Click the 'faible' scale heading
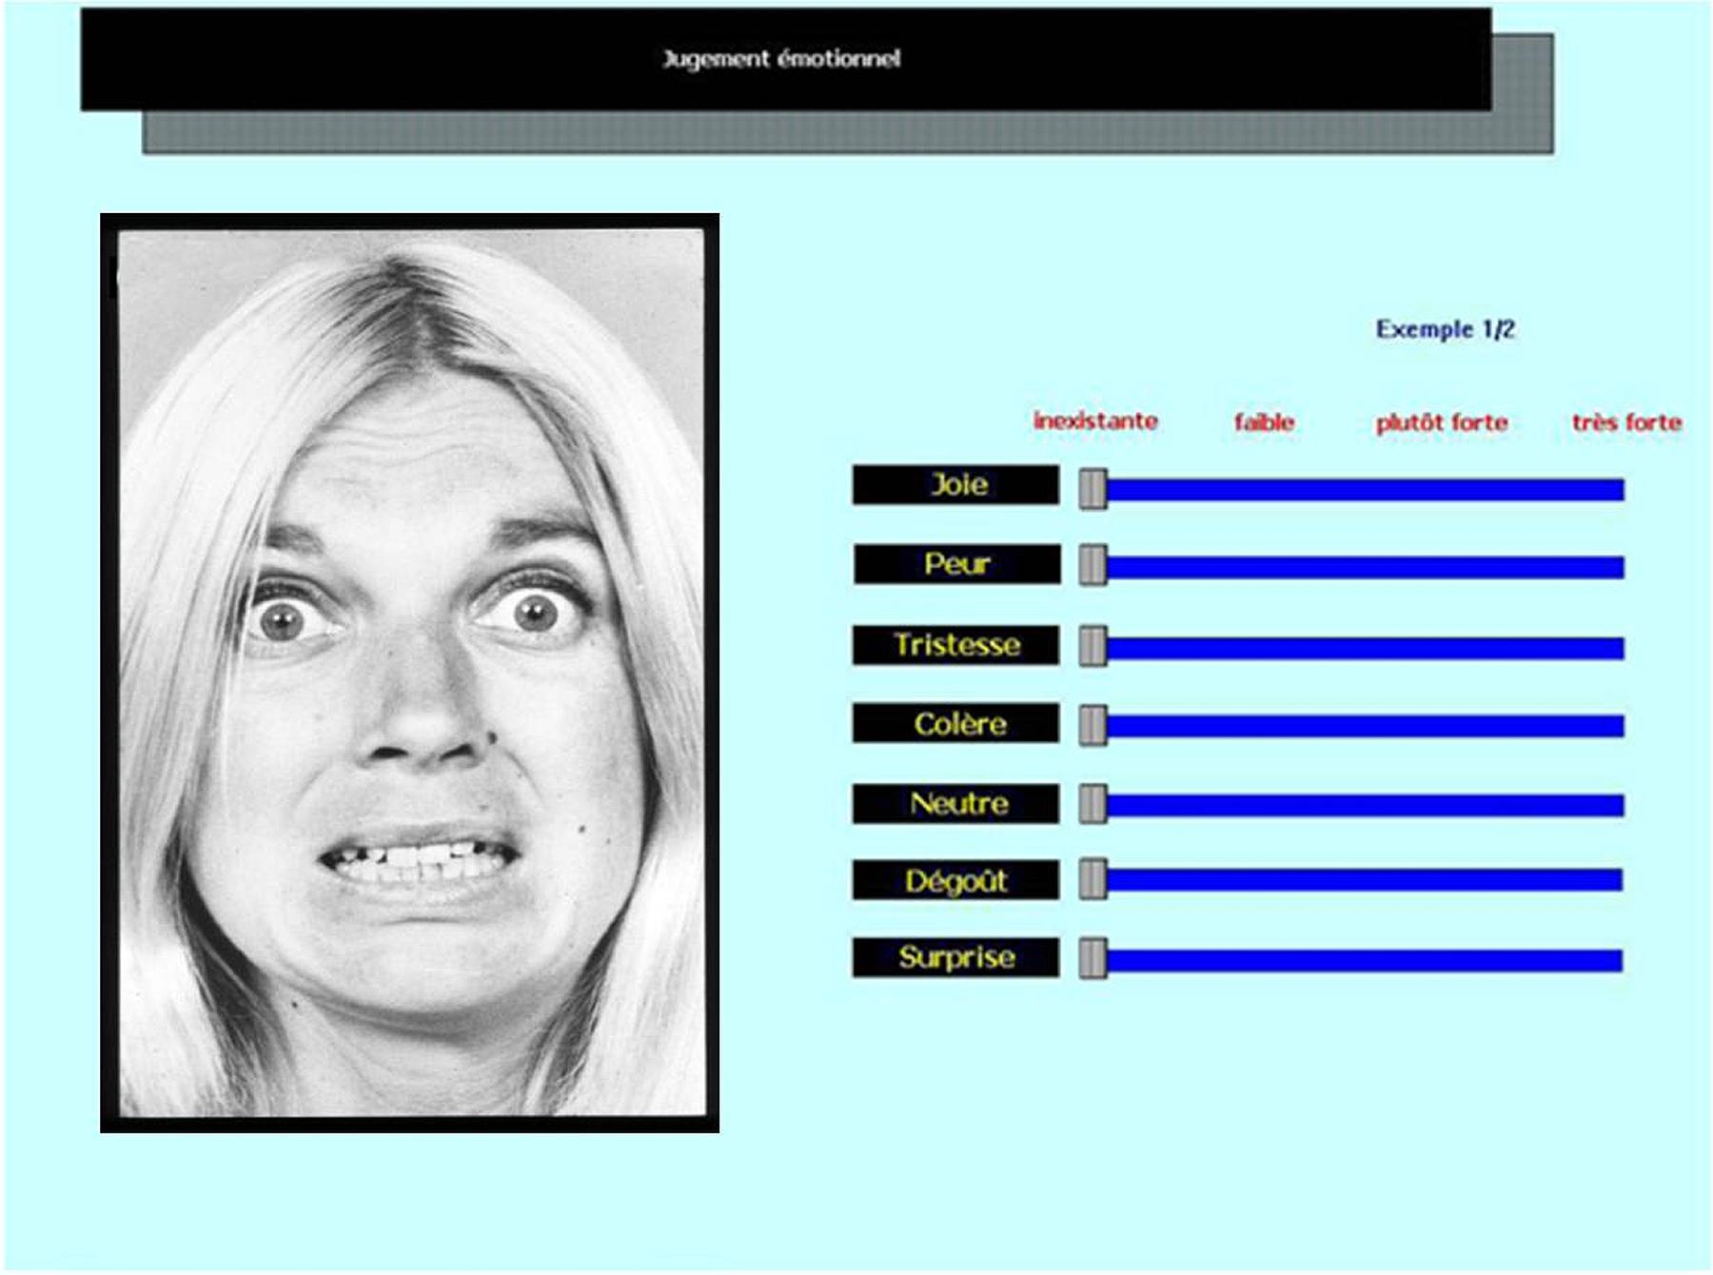 click(1264, 422)
